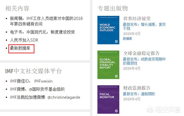Image resolution: width=184 pixels, height=116 pixels.
Task: Click the IMF中文社交媒体平台 heading
Action: coord(33,71)
